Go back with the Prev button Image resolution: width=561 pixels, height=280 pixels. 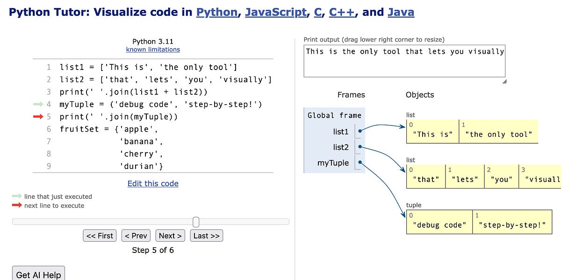click(x=136, y=235)
